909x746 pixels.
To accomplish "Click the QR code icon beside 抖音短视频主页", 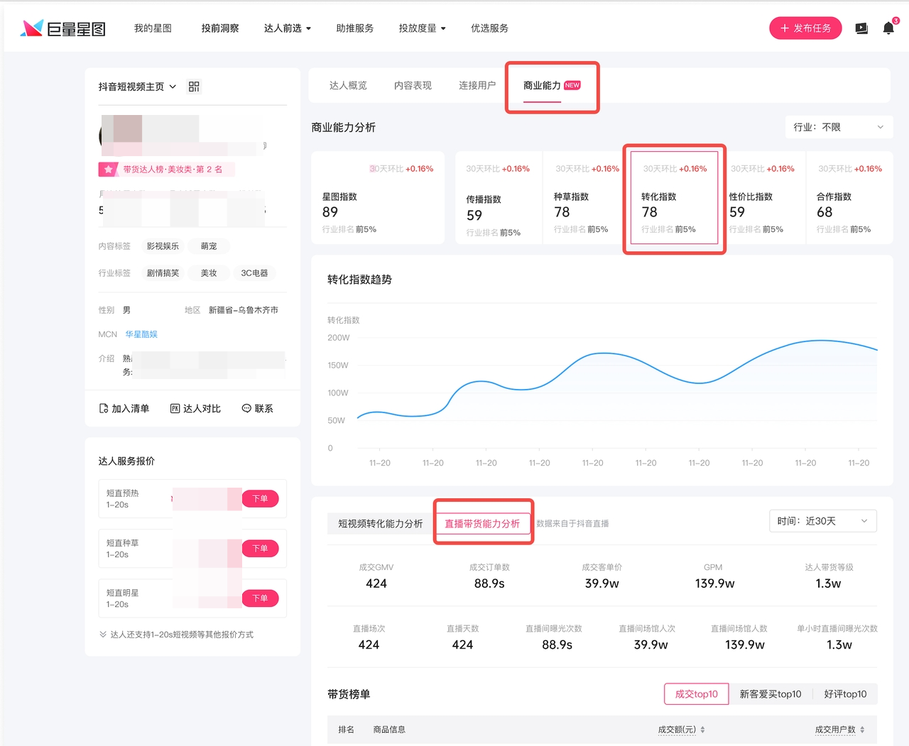I will 194,87.
